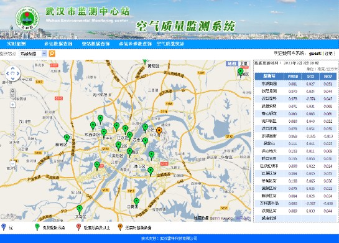Click the Wuhan monitoring center logo

coord(27,19)
